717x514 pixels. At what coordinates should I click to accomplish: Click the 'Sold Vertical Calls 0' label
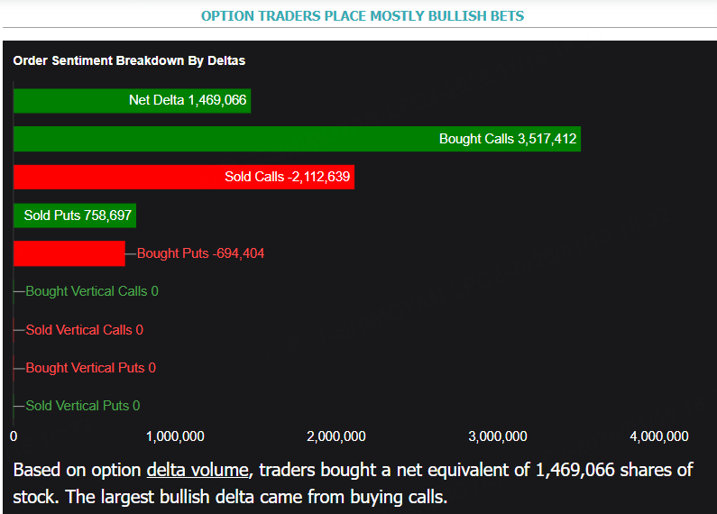click(85, 330)
